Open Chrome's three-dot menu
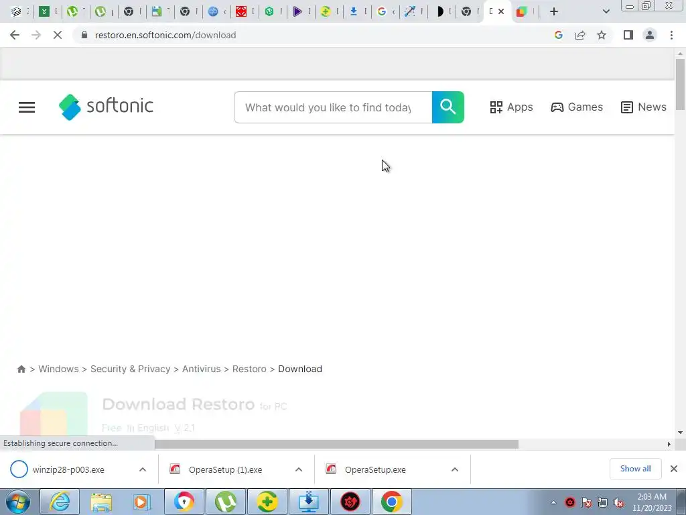This screenshot has width=686, height=515. 671,35
